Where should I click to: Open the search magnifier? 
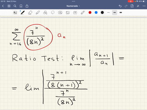pyautogui.click(x=15, y=6)
